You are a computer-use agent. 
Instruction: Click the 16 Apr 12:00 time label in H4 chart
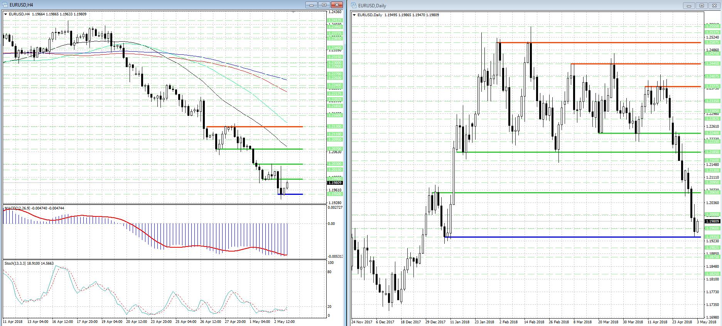click(x=62, y=322)
